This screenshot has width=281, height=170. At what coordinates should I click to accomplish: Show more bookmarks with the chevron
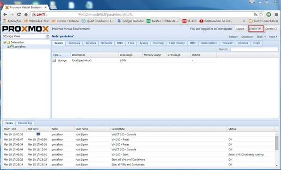244,21
